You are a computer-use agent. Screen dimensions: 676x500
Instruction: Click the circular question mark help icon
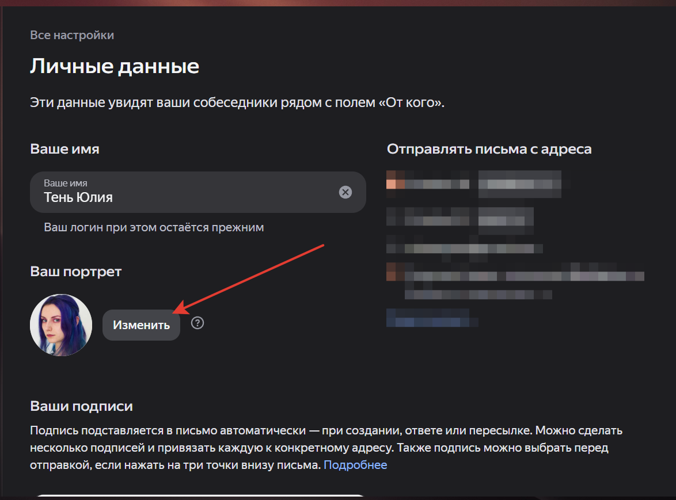[x=197, y=323]
